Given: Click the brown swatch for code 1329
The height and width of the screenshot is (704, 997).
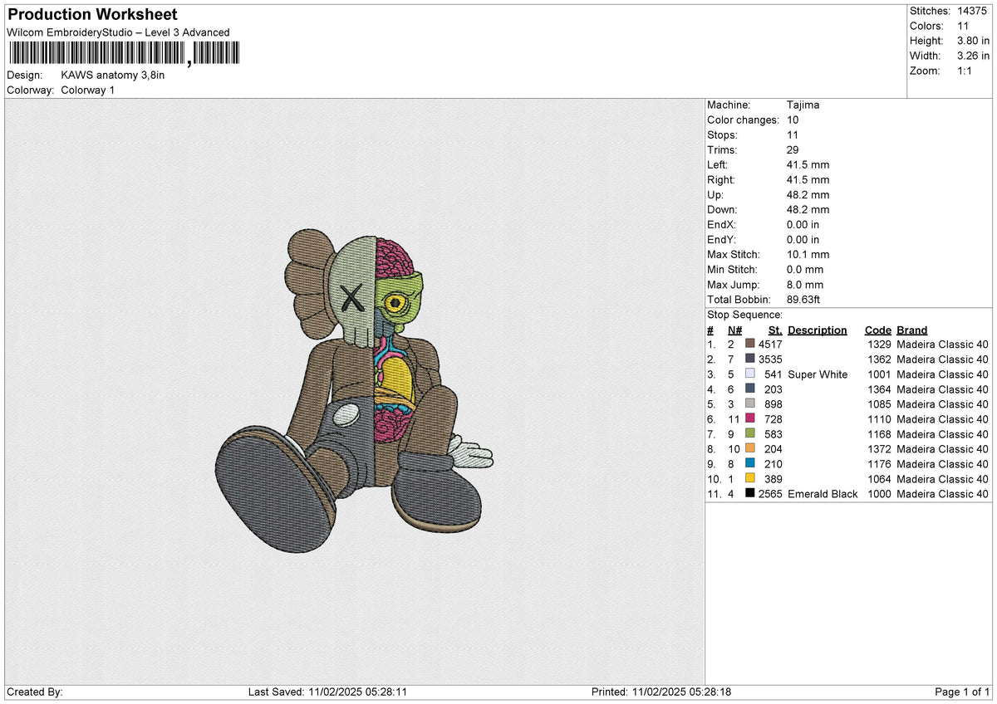Looking at the screenshot, I should pyautogui.click(x=750, y=345).
